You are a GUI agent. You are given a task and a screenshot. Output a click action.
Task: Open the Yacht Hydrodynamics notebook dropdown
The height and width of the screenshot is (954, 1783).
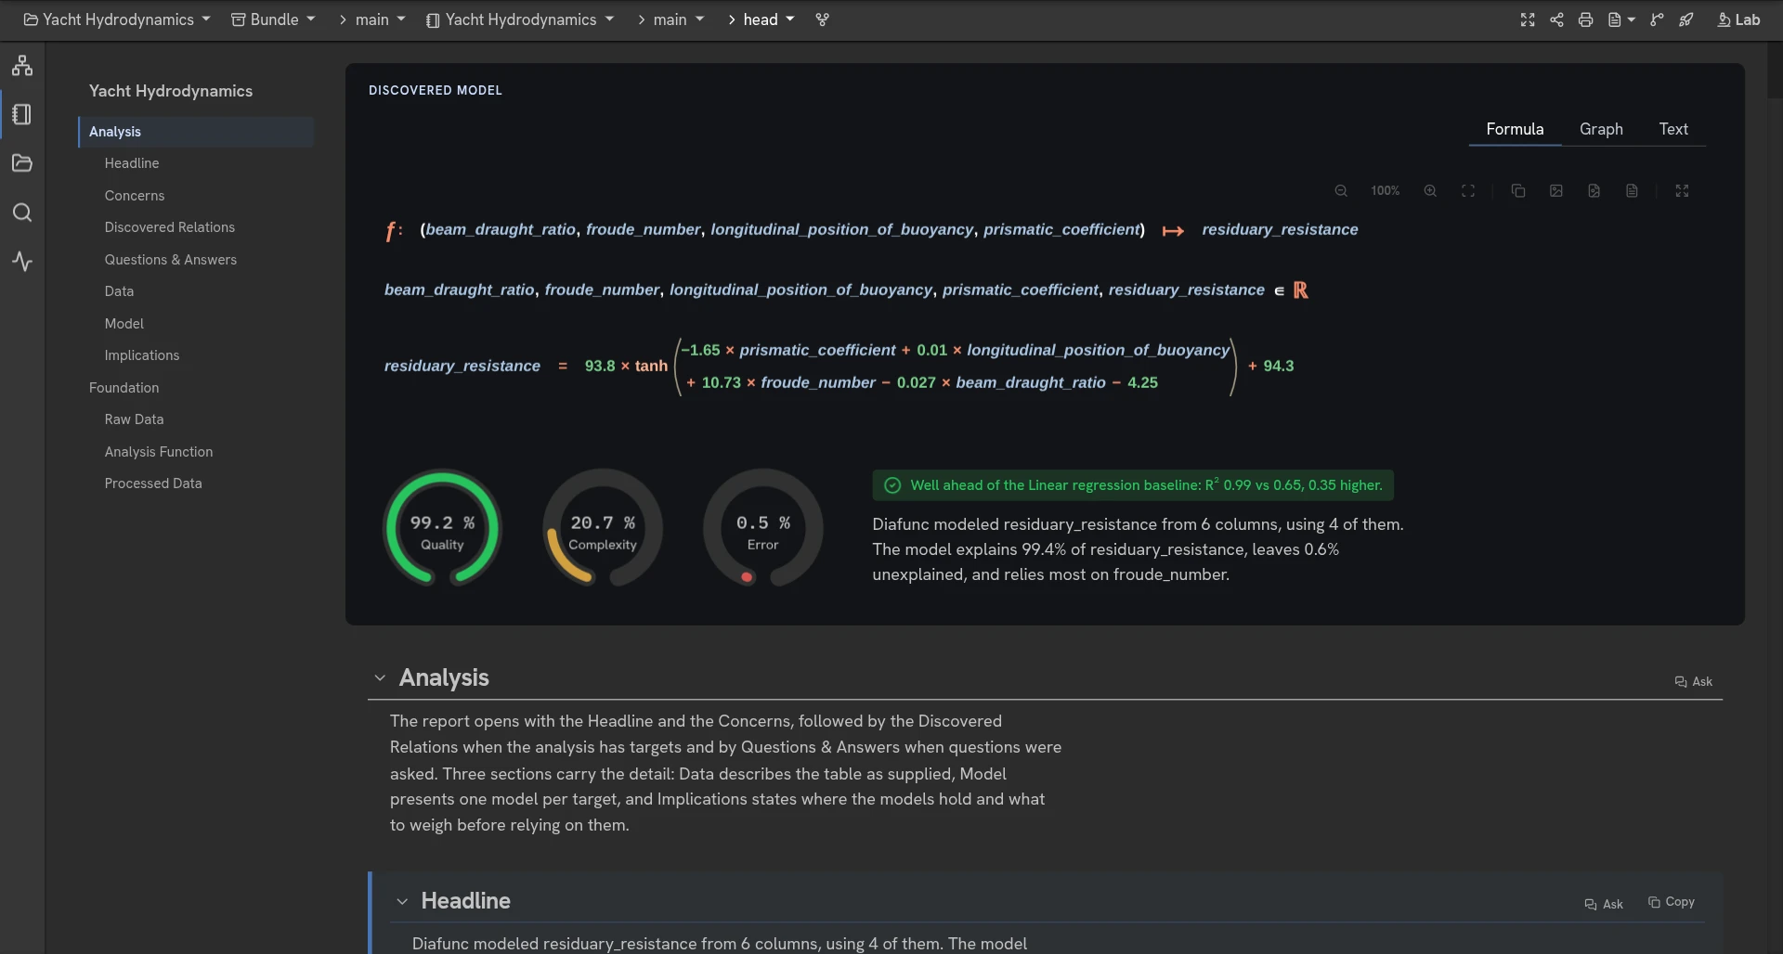click(520, 19)
